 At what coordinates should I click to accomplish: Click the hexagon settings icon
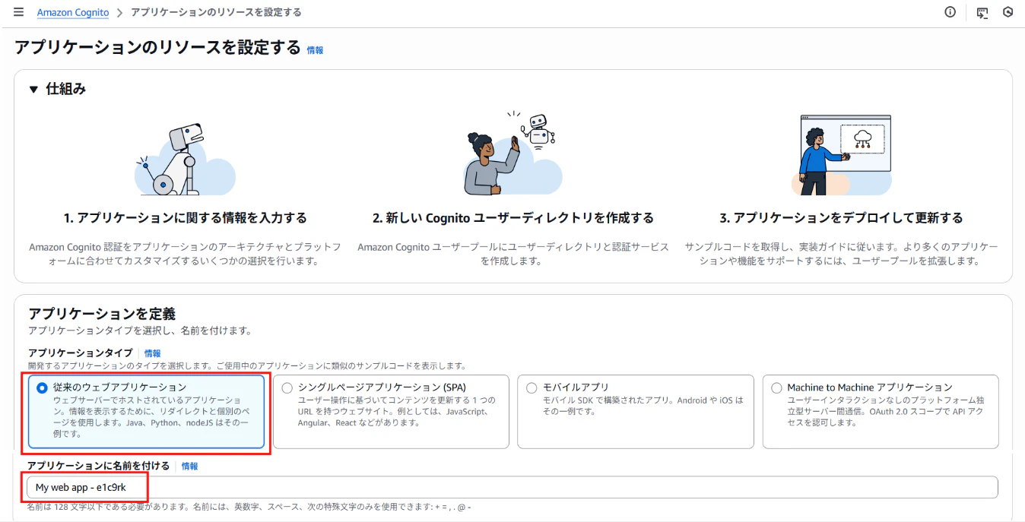1008,12
